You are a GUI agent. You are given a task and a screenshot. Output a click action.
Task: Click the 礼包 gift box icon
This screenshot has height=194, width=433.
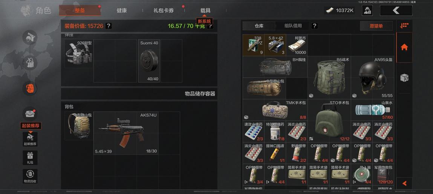[30, 158]
